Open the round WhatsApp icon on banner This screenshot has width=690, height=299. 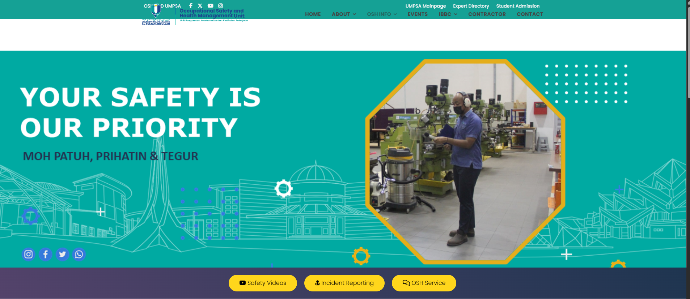(x=79, y=255)
